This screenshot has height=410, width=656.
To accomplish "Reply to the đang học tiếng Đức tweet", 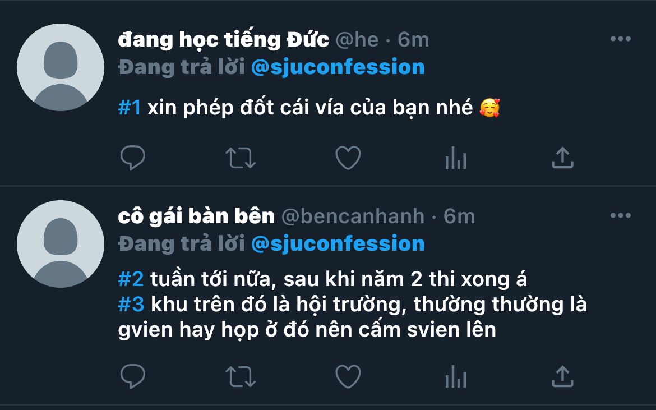I will (133, 158).
